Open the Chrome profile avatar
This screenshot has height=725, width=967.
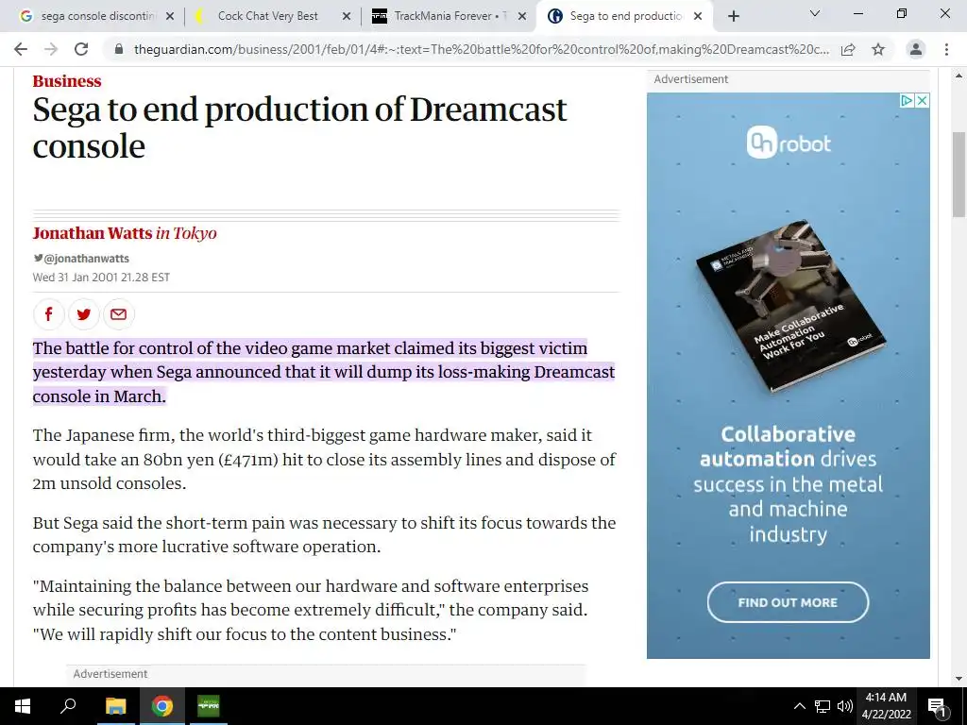[916, 49]
